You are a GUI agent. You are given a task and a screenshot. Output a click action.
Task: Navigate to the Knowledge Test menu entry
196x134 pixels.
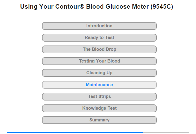99,108
